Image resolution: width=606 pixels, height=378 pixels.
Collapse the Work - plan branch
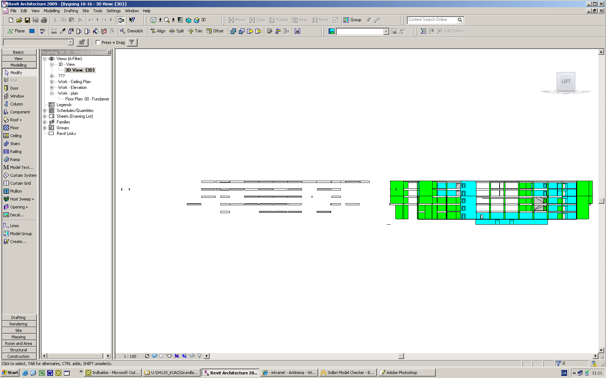pyautogui.click(x=52, y=93)
